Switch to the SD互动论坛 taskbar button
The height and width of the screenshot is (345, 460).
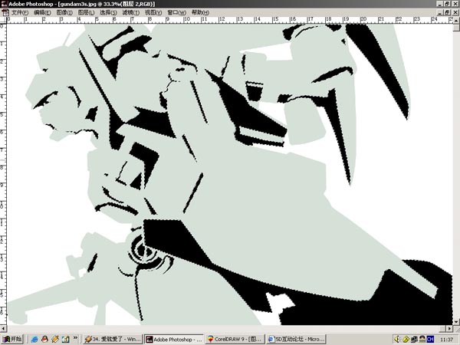tap(296, 339)
